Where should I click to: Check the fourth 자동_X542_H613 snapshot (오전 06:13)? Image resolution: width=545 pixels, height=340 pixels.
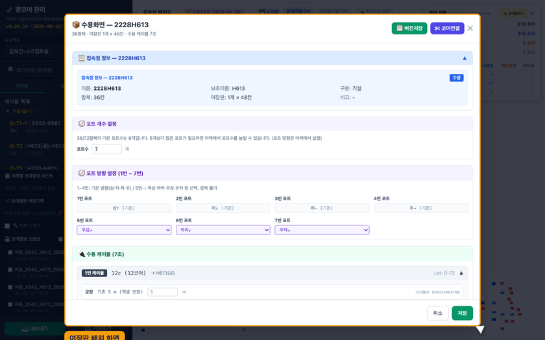coord(10,304)
